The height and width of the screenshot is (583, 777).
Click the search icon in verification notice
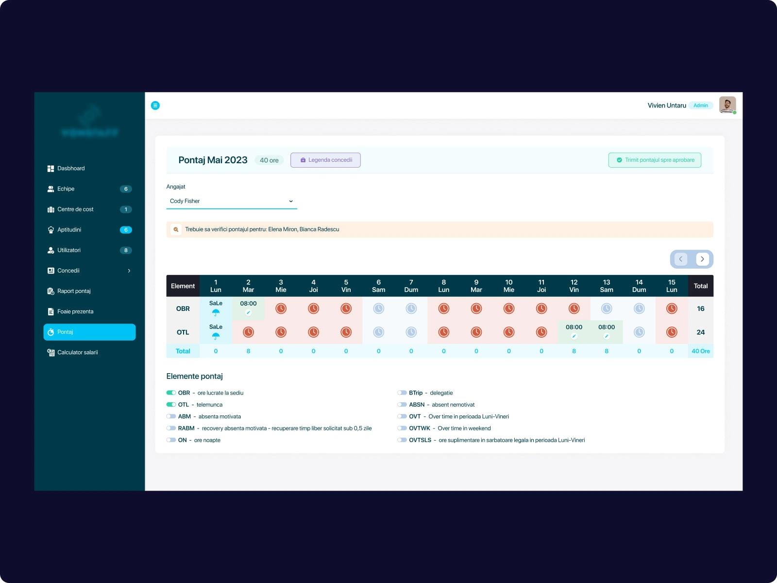(x=176, y=229)
